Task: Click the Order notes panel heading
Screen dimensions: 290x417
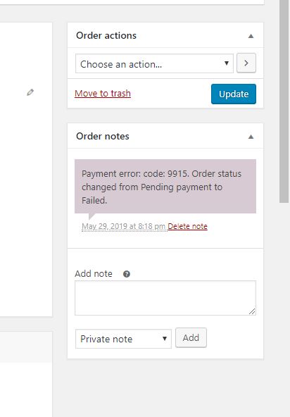Action: (x=103, y=136)
